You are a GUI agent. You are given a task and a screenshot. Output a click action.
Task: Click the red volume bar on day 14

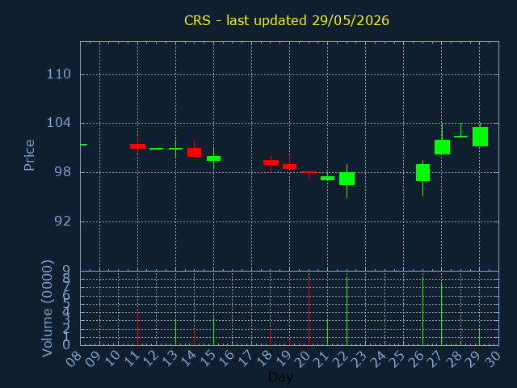tap(194, 337)
